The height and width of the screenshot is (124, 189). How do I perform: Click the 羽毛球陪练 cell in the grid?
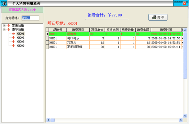point(78,47)
